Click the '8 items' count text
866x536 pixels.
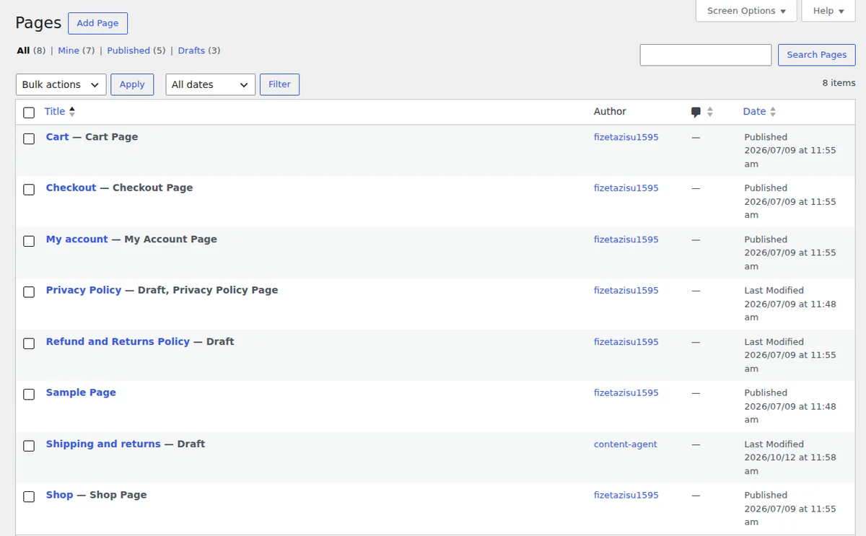click(x=839, y=83)
